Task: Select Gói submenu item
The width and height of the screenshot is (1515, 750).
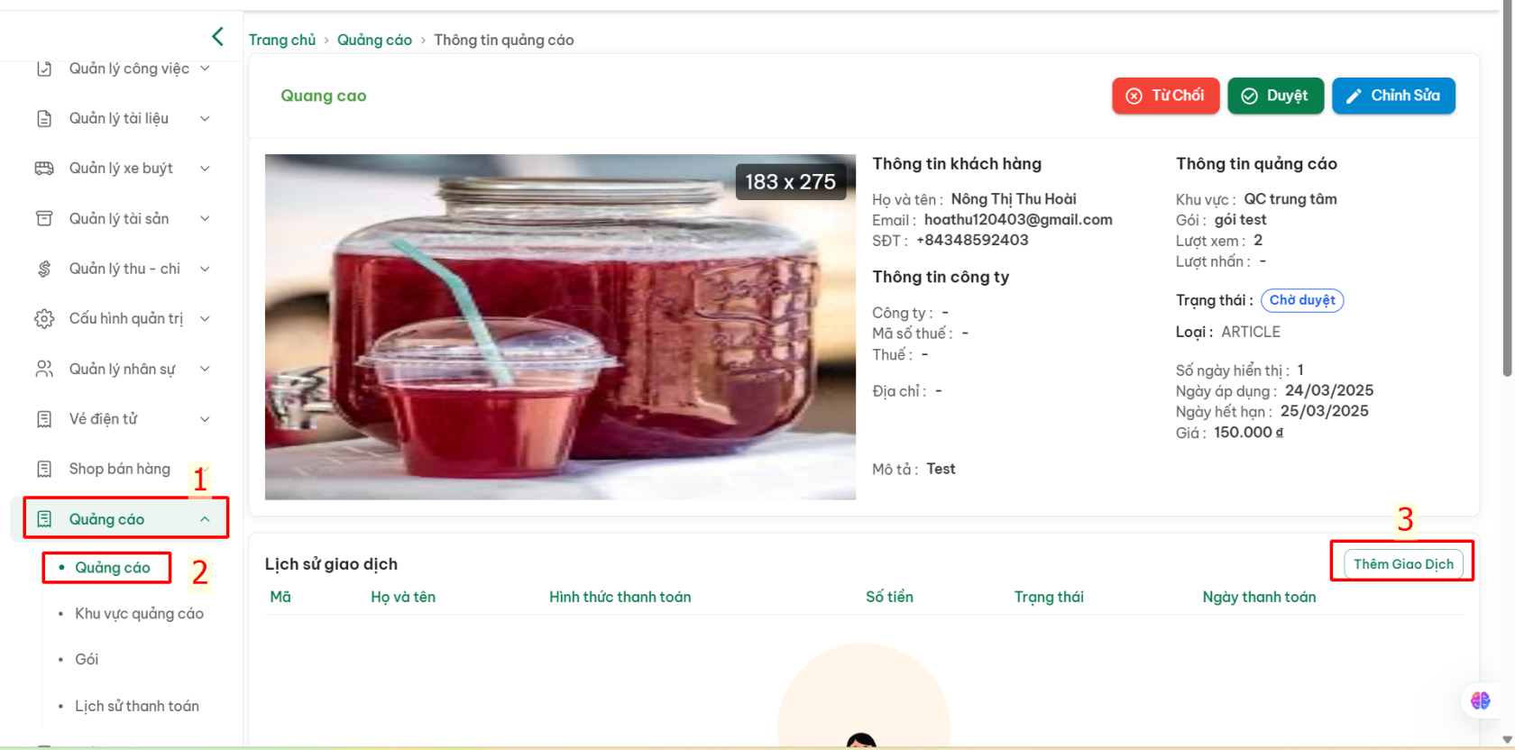Action: click(x=87, y=660)
